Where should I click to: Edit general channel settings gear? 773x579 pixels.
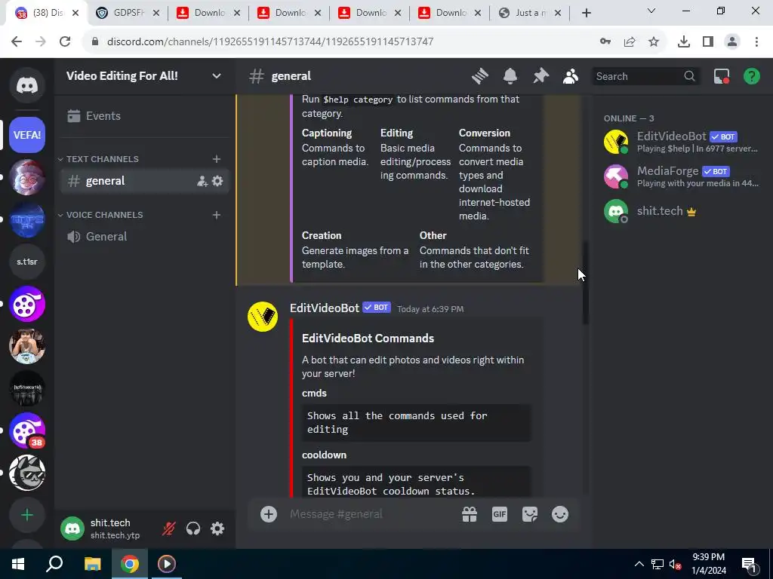pos(217,181)
